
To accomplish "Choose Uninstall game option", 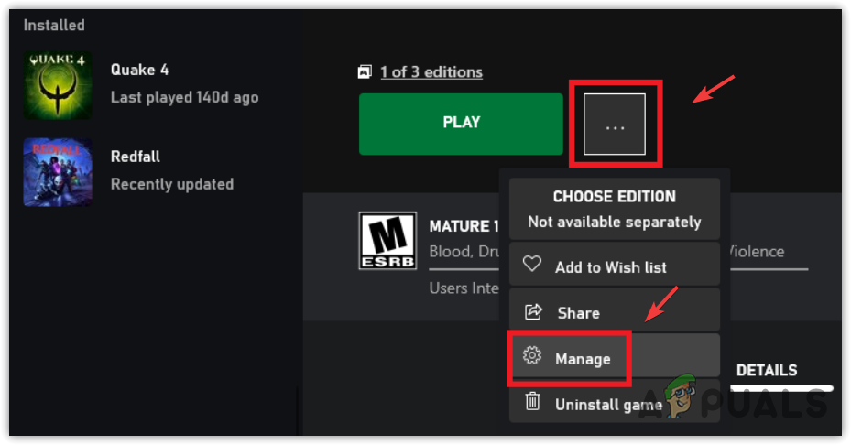I will (607, 404).
